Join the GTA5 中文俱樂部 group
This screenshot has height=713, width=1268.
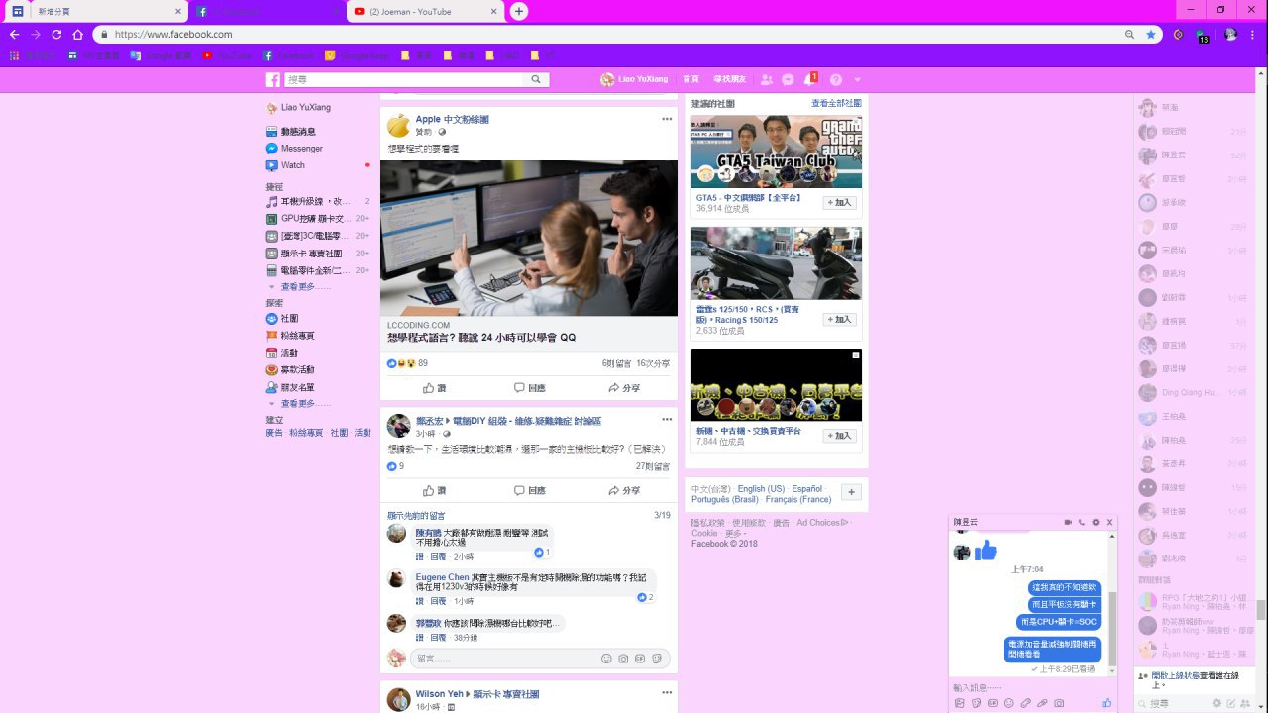click(x=839, y=203)
